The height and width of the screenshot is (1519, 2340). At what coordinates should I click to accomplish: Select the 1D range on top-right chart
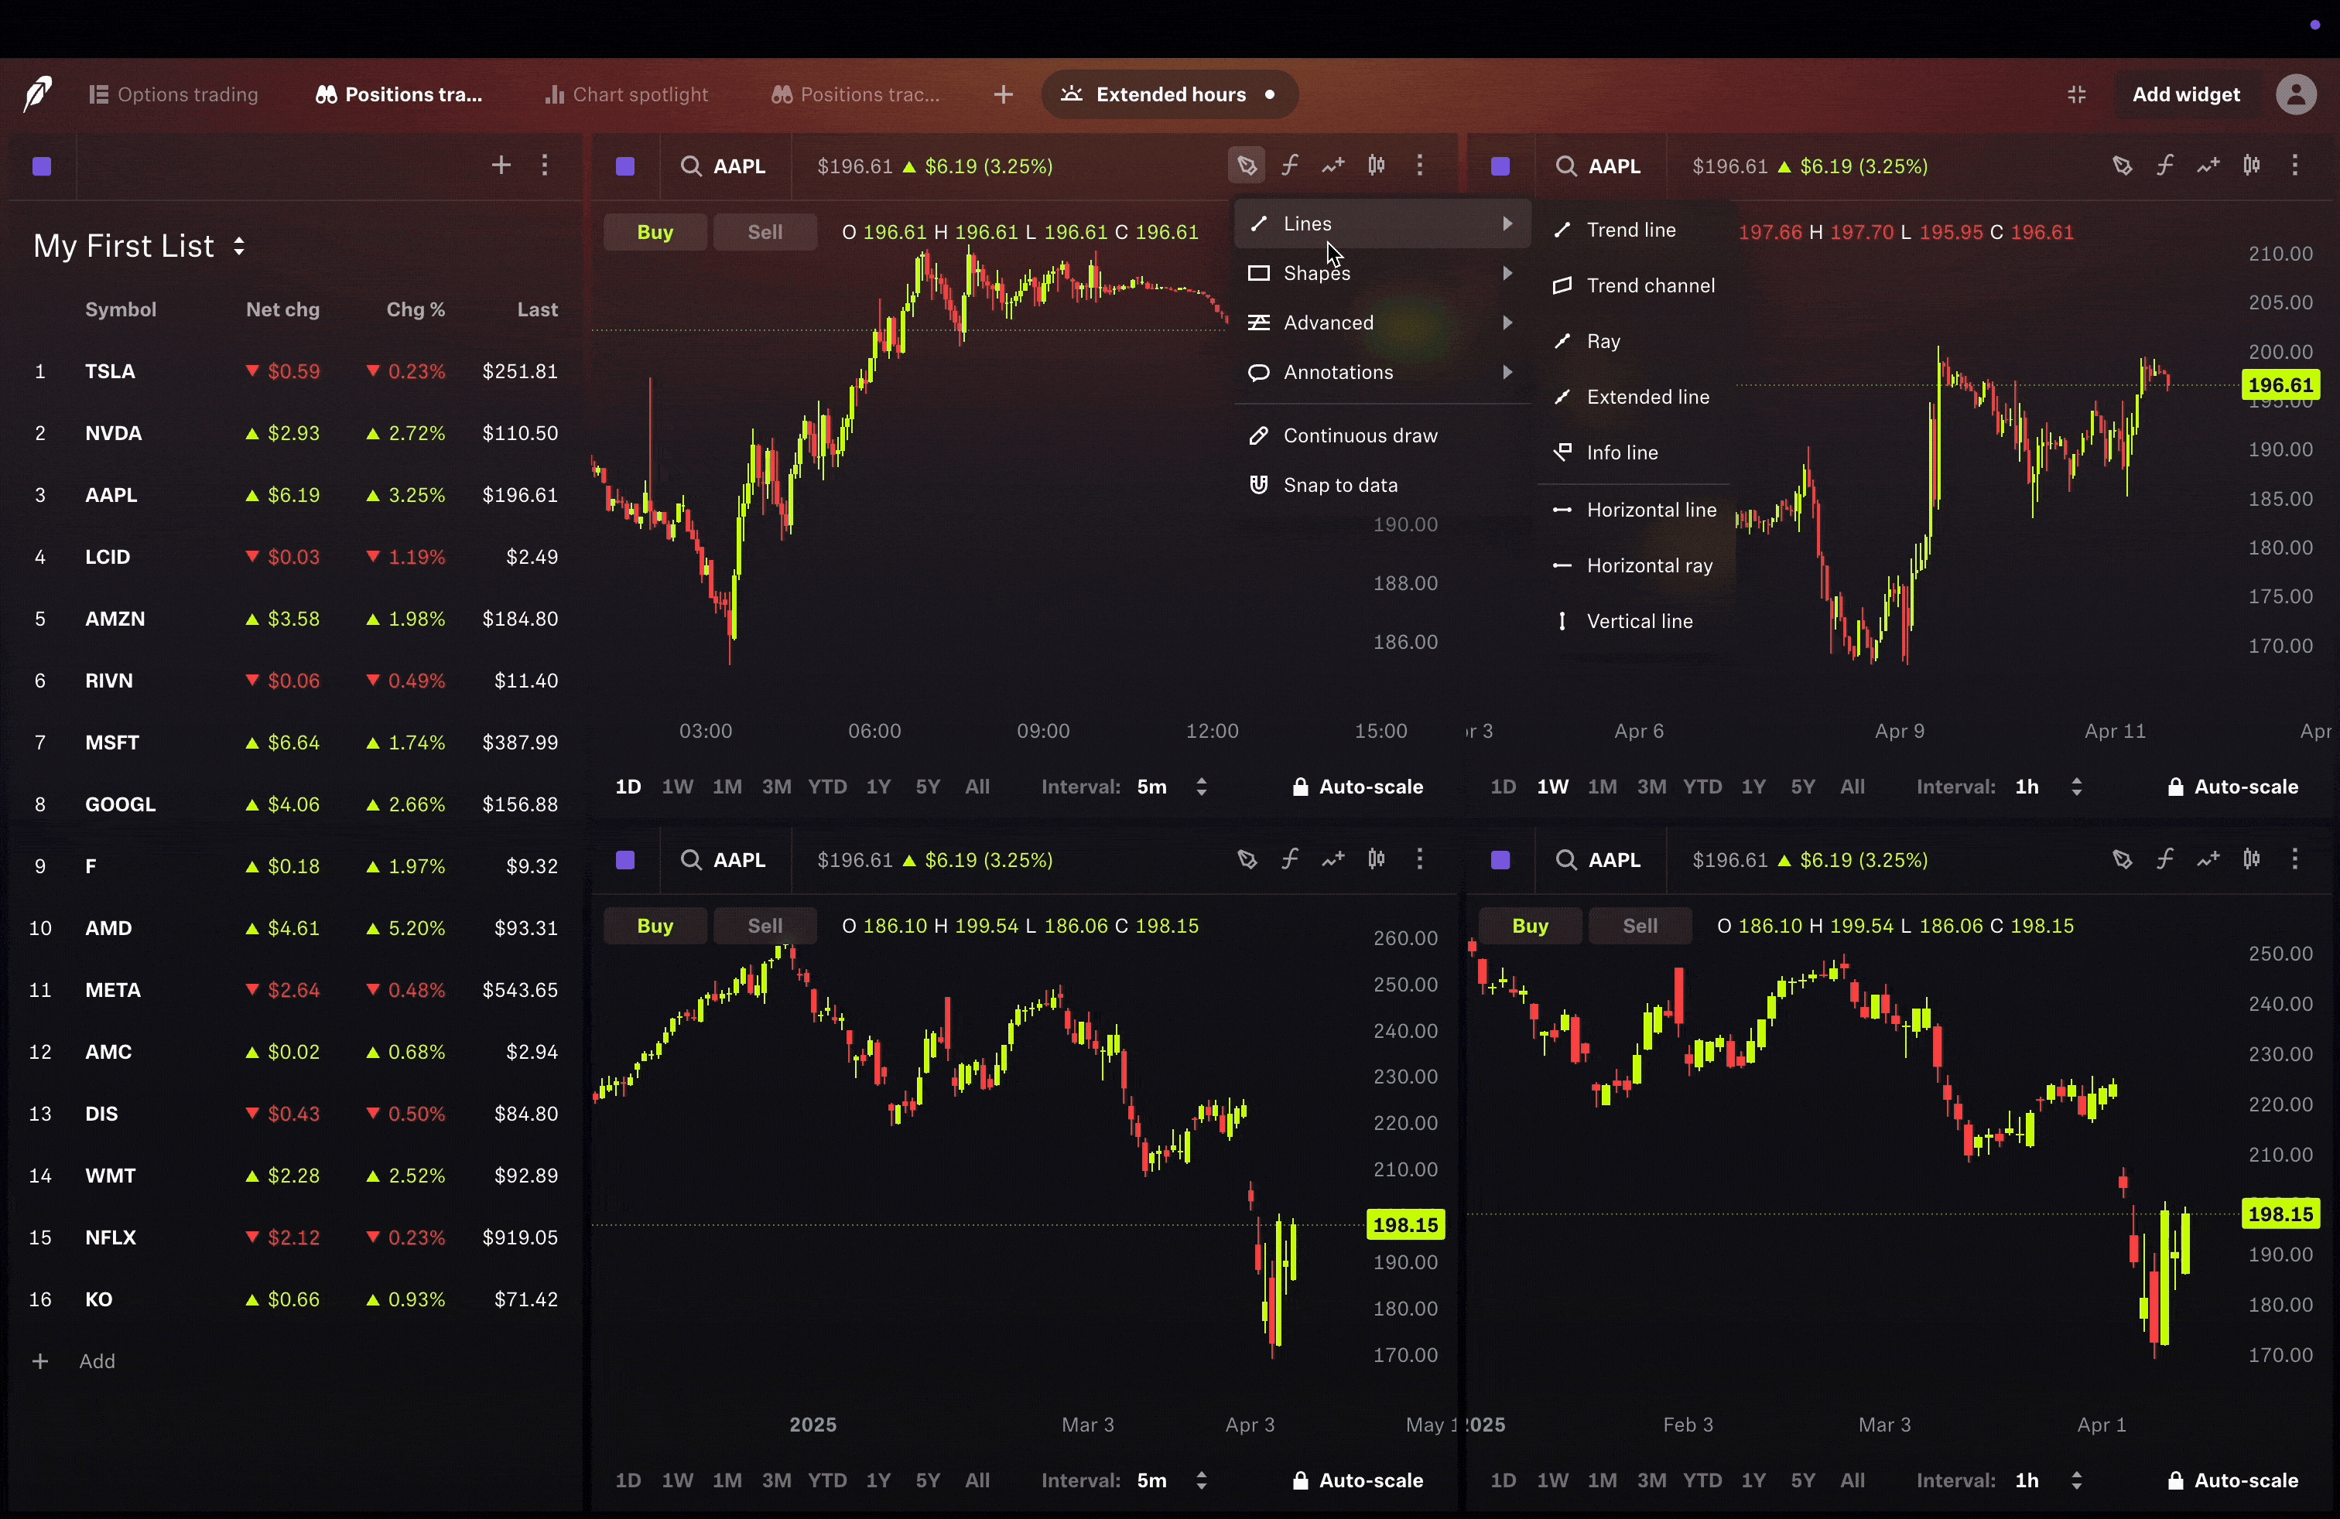[x=1502, y=787]
